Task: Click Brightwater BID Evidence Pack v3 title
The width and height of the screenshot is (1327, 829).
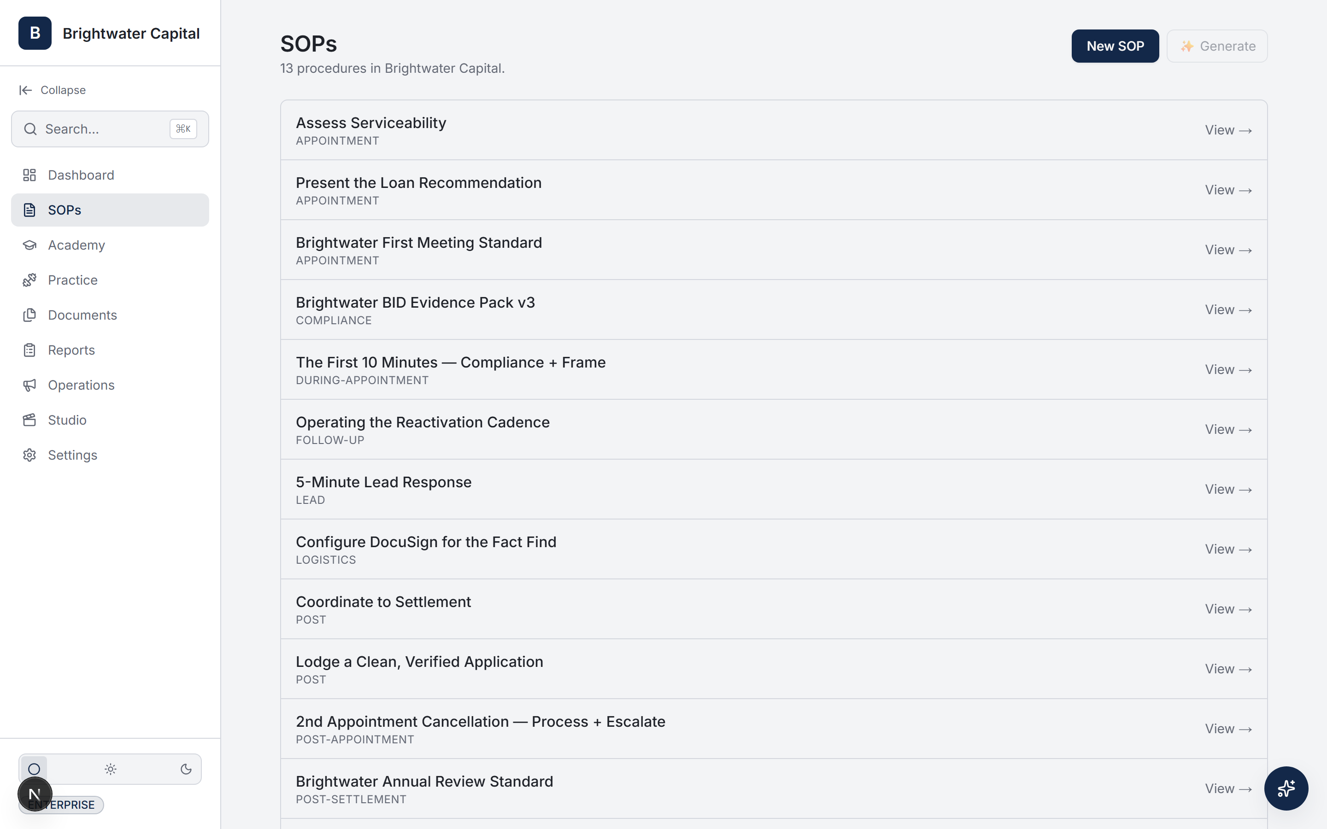Action: tap(415, 302)
